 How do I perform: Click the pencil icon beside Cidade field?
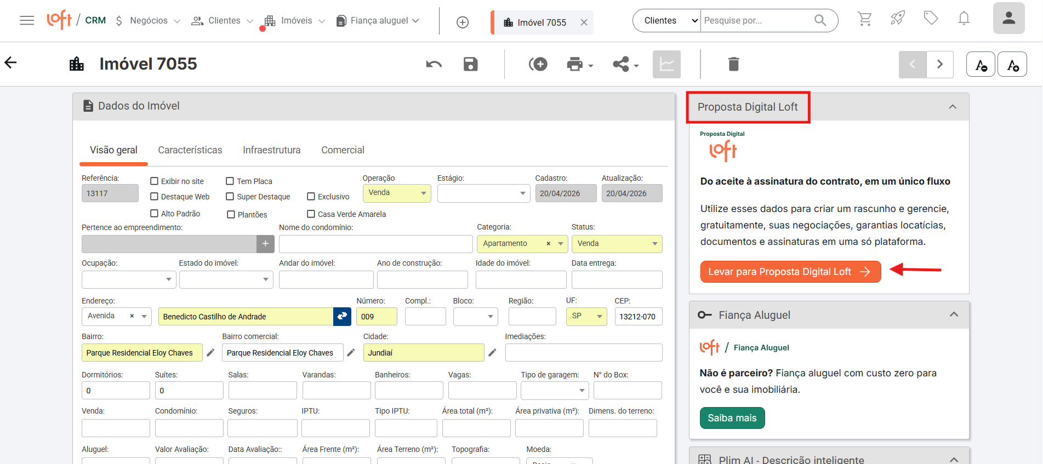492,353
